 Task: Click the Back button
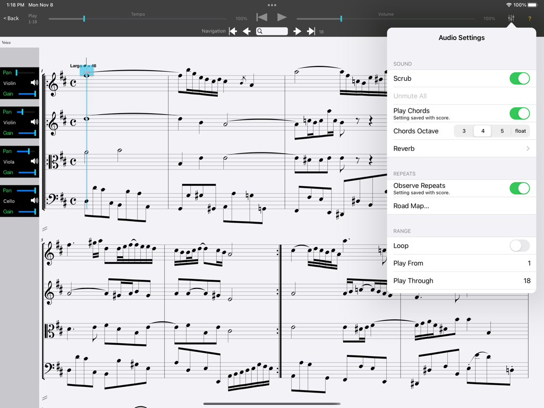tap(11, 18)
